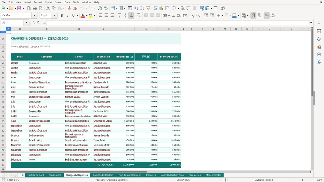Open the Data menu

(67, 2)
